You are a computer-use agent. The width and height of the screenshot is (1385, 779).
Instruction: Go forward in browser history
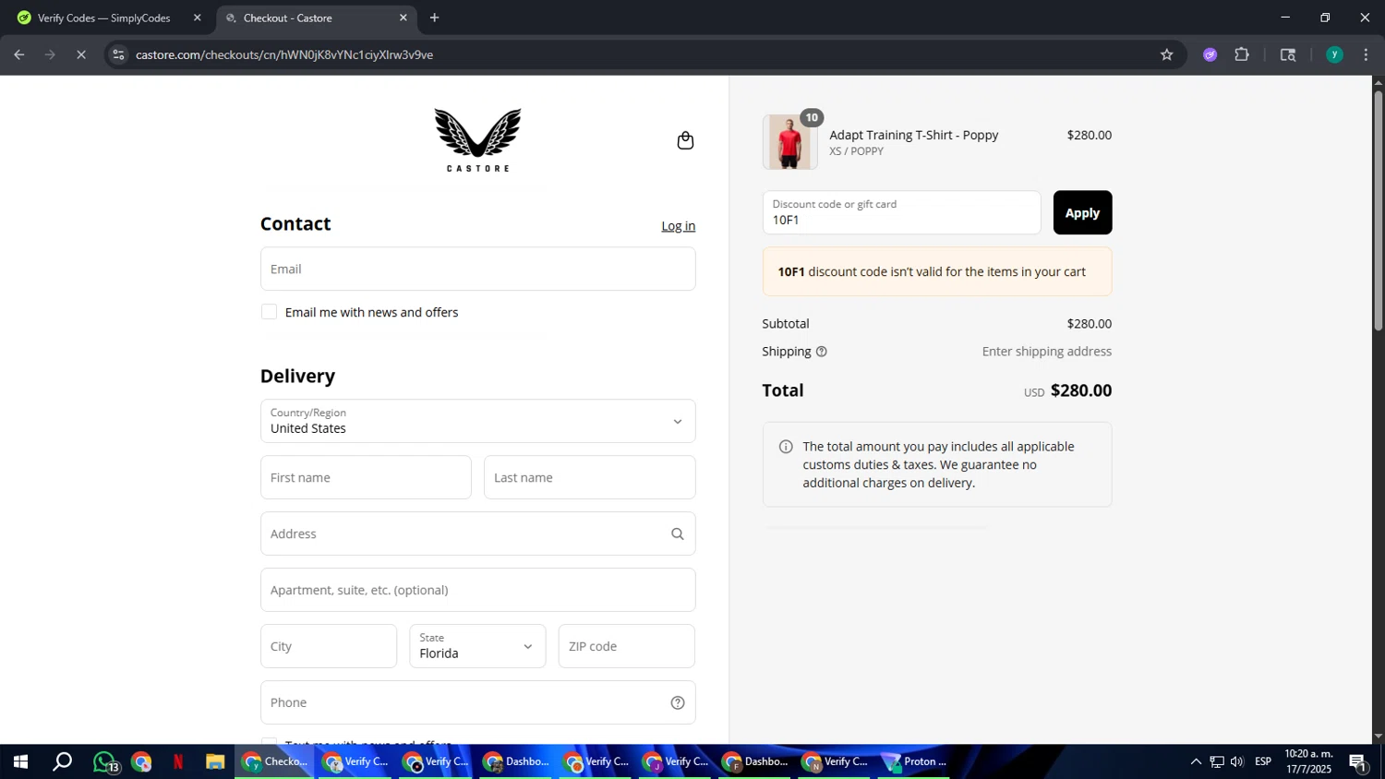click(50, 54)
